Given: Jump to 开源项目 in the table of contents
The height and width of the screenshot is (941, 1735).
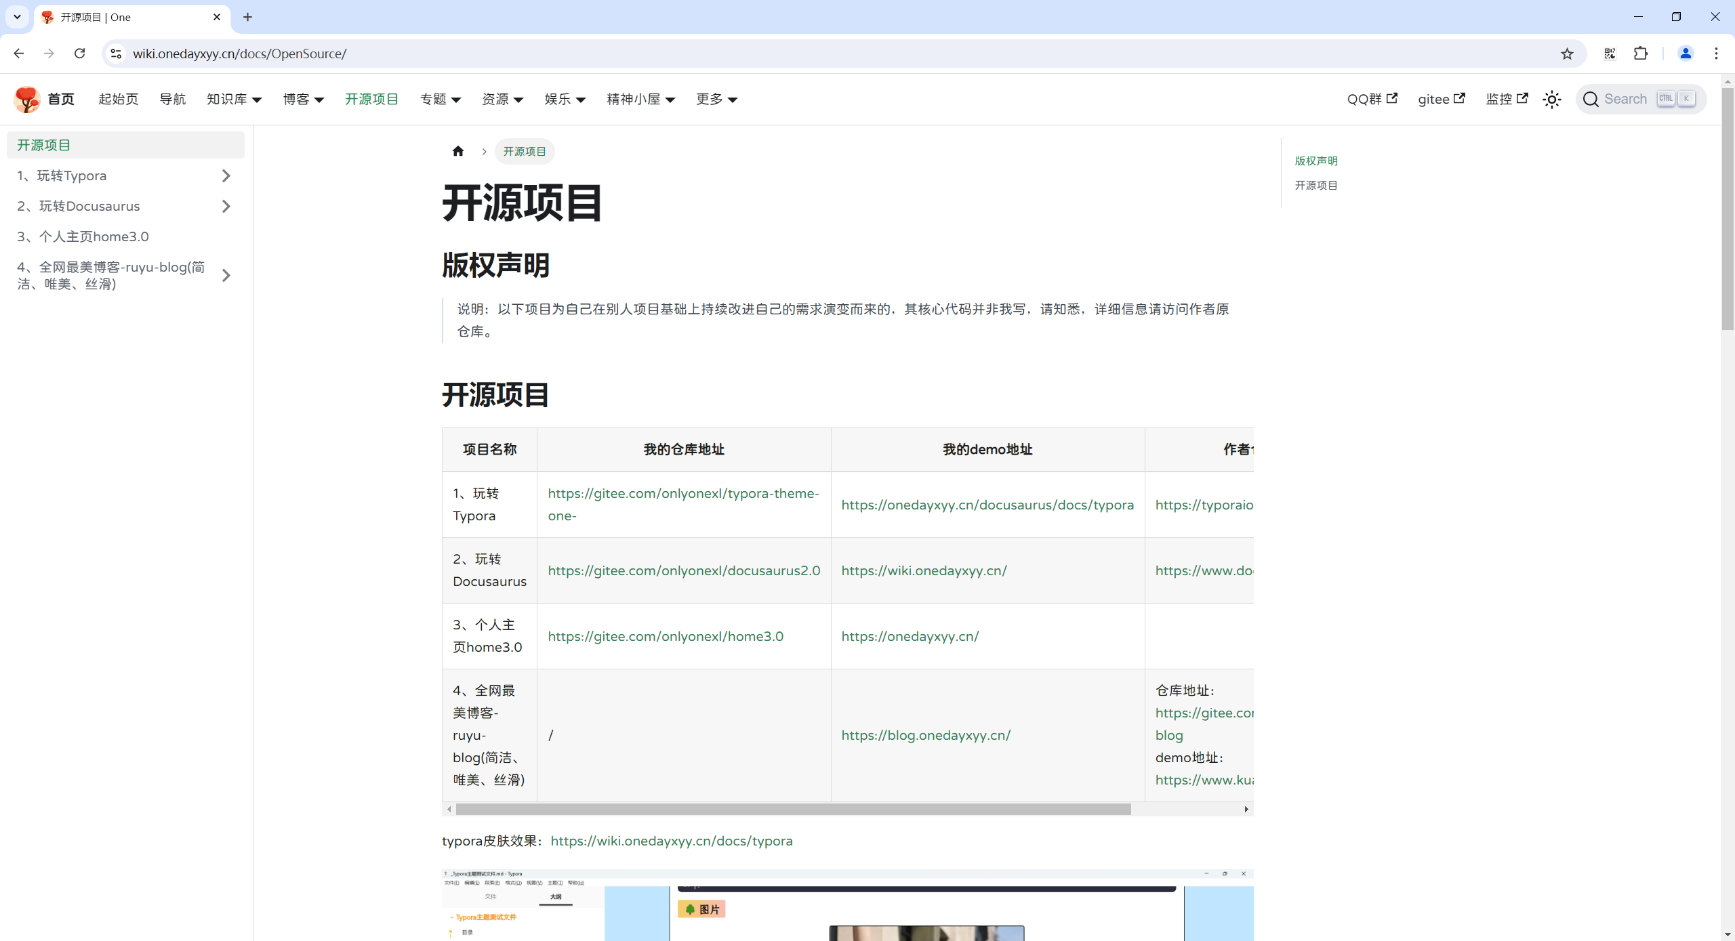Looking at the screenshot, I should [x=1316, y=185].
